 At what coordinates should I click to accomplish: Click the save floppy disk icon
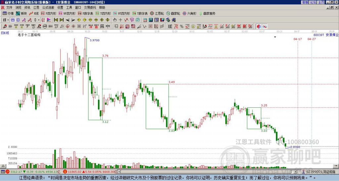point(162,20)
